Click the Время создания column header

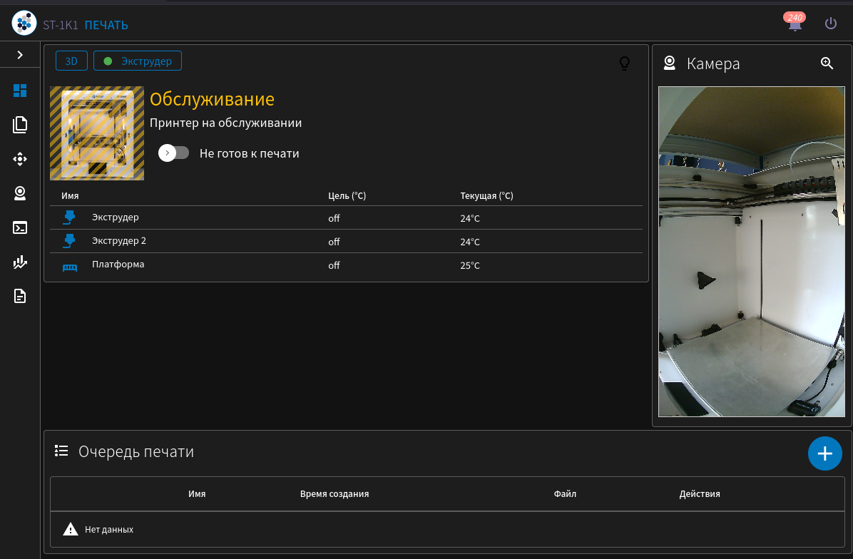(x=334, y=493)
